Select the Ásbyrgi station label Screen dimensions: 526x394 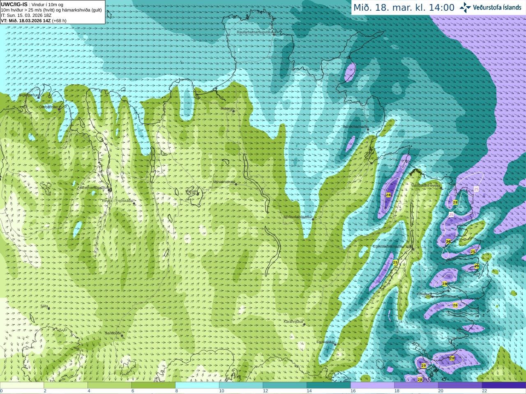click(226, 109)
